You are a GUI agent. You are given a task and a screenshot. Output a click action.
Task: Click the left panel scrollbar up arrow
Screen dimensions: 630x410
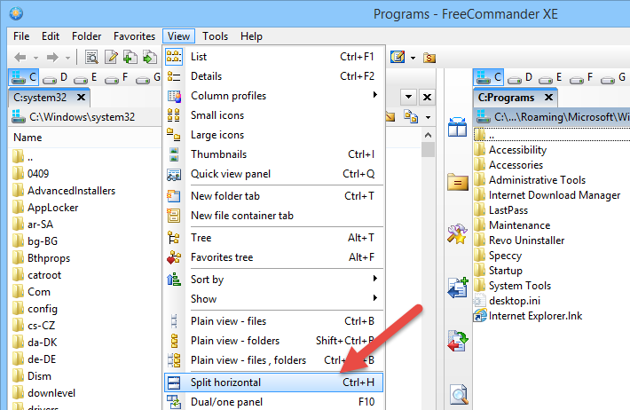[x=429, y=135]
